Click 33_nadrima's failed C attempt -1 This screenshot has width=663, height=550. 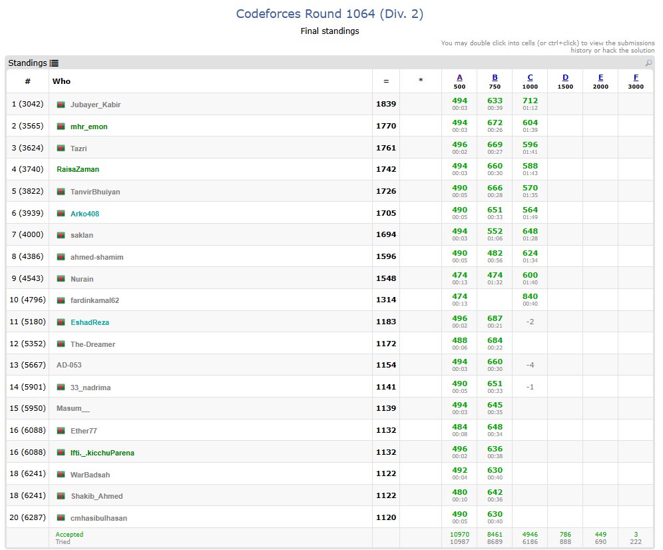tap(530, 387)
